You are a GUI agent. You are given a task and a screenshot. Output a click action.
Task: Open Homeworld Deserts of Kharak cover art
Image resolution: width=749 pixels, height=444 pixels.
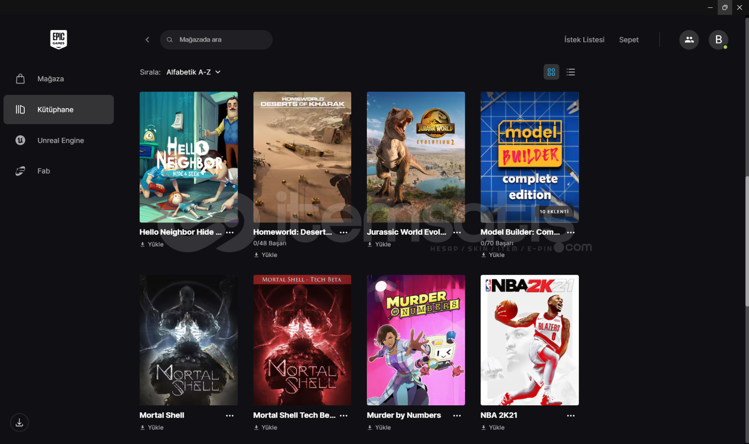(302, 157)
